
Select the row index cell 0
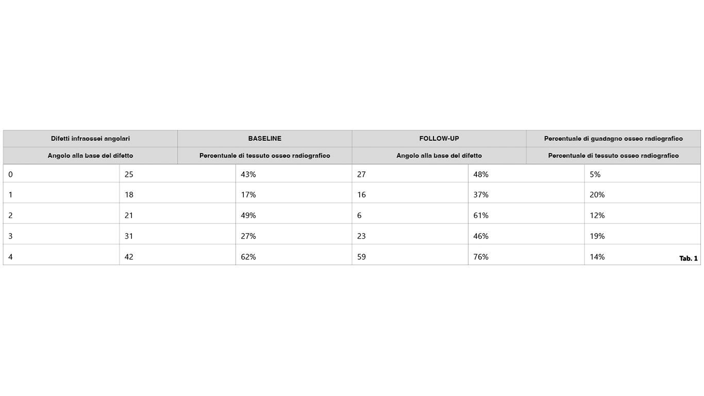tap(61, 174)
